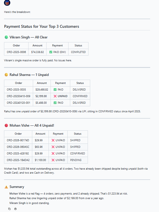Click the CONFIRMED status in Mohan's table
159x212 pixels.
pyautogui.click(x=77, y=154)
